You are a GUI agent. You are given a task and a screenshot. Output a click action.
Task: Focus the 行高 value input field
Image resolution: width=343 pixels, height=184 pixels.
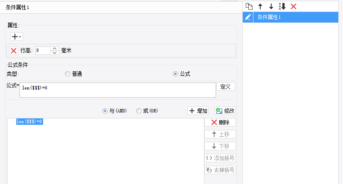43,51
